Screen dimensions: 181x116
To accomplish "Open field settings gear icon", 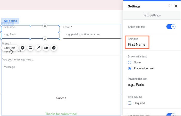I will pos(23,48).
